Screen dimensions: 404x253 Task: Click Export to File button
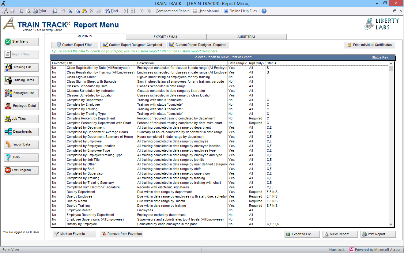click(x=302, y=234)
